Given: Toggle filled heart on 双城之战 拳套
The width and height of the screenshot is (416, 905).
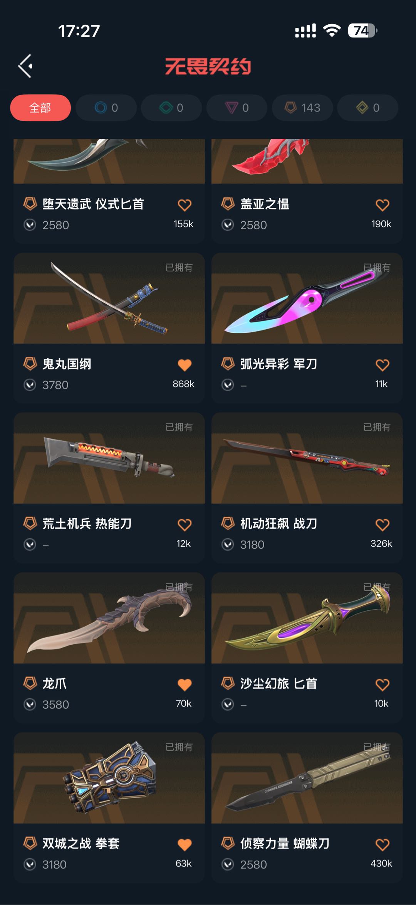Looking at the screenshot, I should 185,844.
